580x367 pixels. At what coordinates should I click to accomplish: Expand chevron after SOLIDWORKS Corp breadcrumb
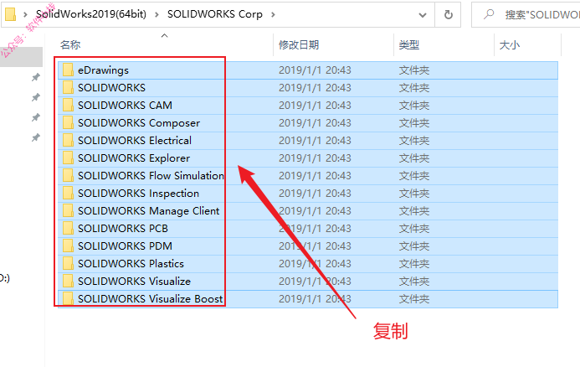pos(273,14)
